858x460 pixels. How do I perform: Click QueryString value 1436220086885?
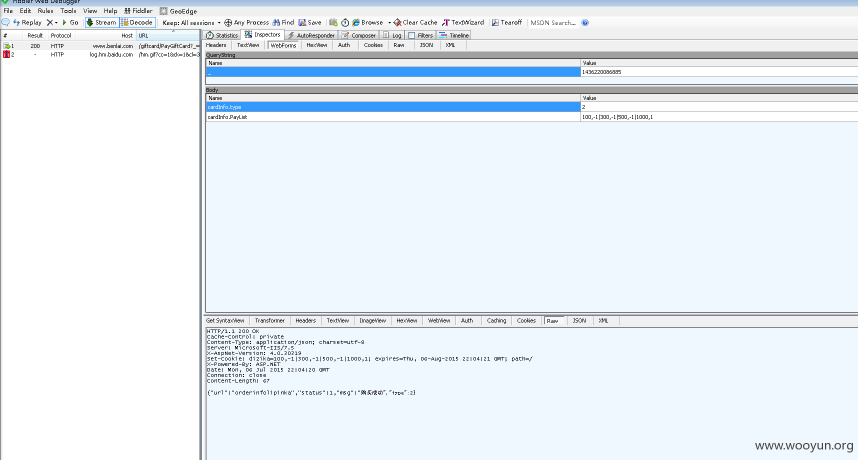click(601, 72)
